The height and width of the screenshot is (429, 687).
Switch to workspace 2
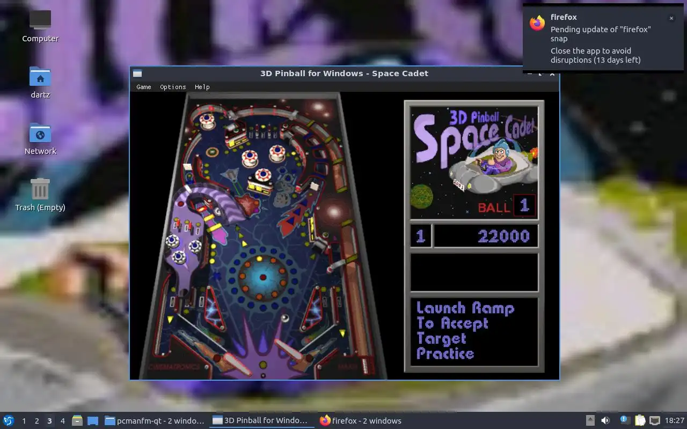click(36, 421)
